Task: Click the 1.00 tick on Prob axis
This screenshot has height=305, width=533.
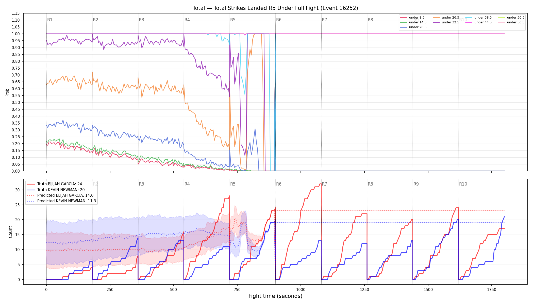Action: 15,34
